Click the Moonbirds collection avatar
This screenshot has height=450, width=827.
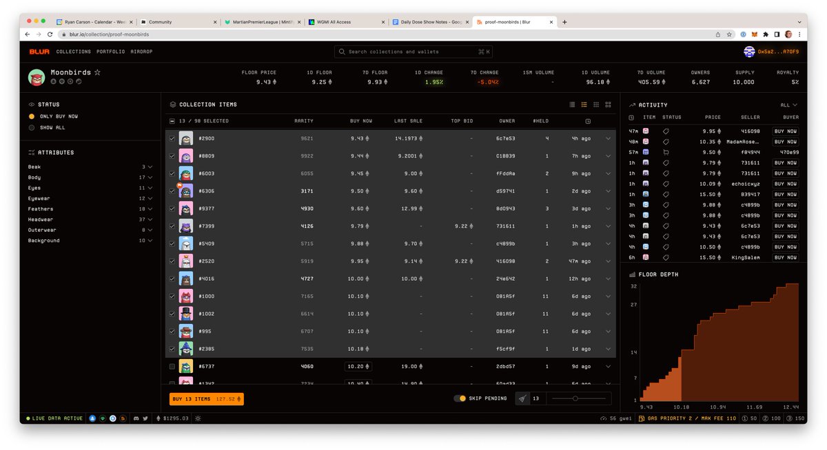point(37,77)
